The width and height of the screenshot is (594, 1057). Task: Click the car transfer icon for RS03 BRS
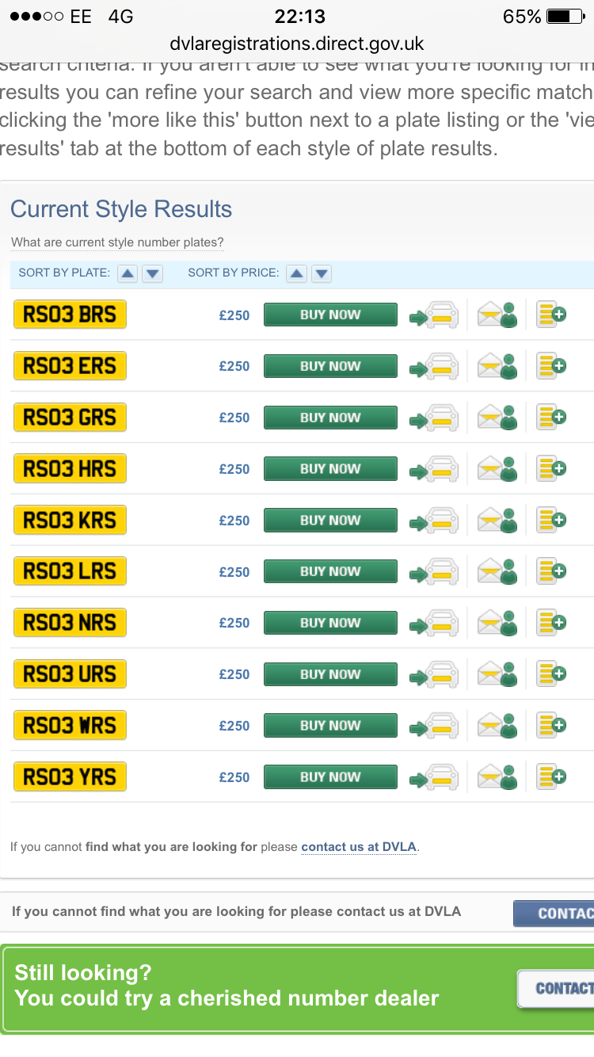pyautogui.click(x=434, y=315)
